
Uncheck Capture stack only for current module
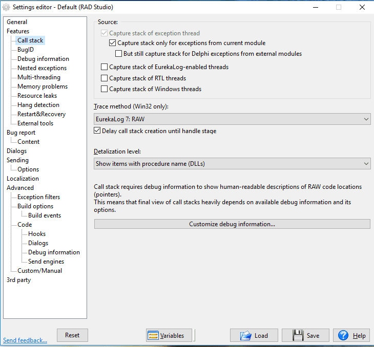click(112, 43)
